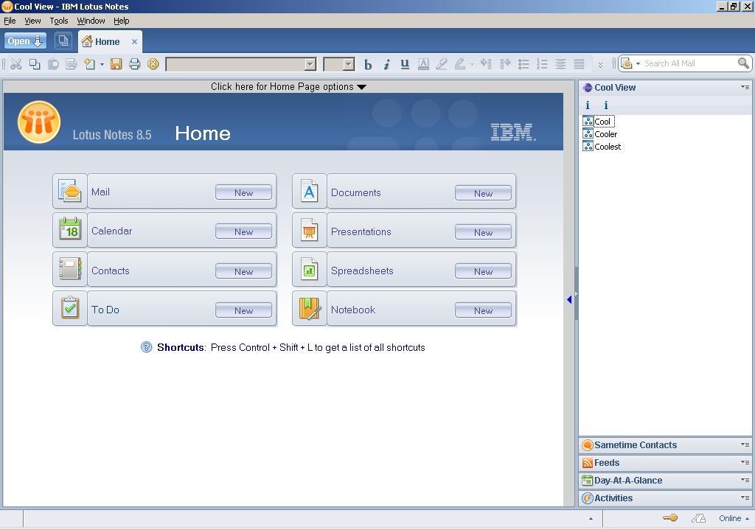Toggle bold formatting
The width and height of the screenshot is (755, 530).
[368, 64]
